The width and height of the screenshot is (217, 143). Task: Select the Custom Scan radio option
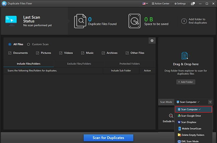(28, 44)
